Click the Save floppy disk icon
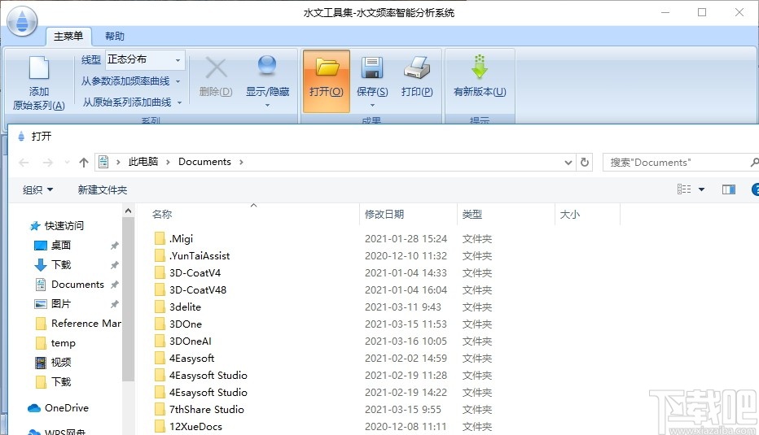Viewport: 759px width, 435px height. [371, 67]
